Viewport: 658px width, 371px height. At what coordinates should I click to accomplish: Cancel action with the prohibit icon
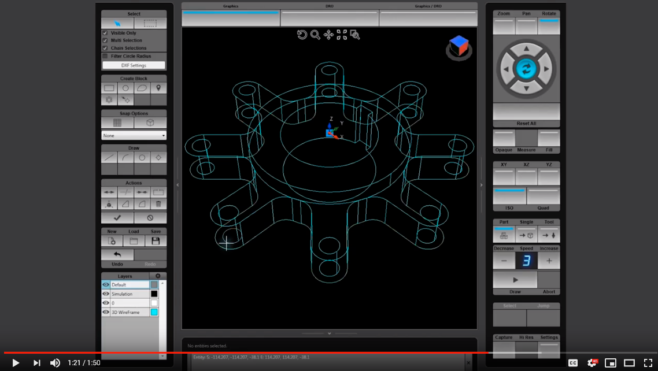[x=150, y=217]
